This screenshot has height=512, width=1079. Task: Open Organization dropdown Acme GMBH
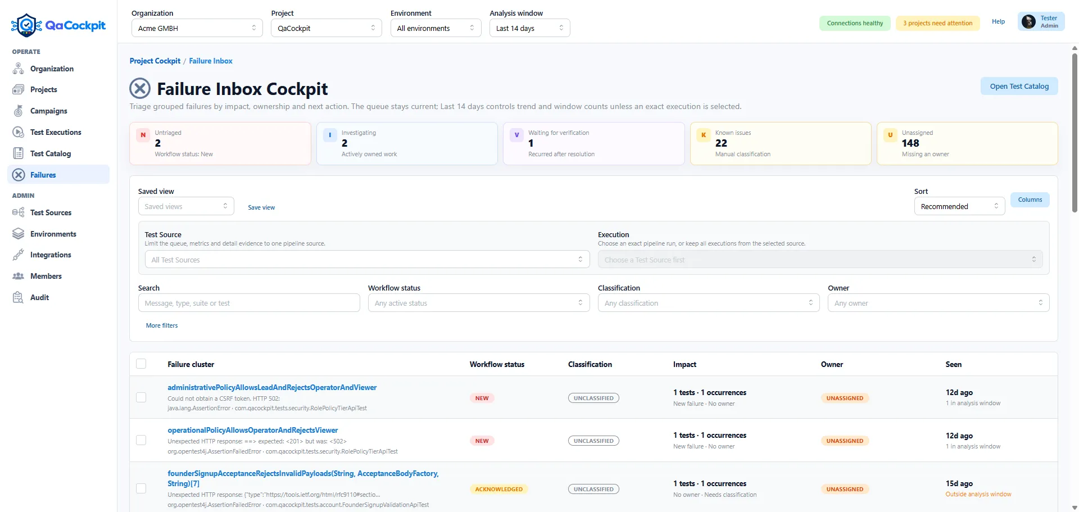pos(197,28)
